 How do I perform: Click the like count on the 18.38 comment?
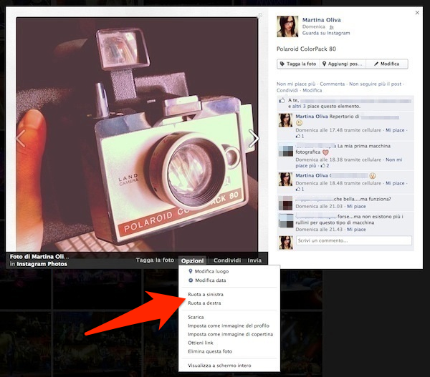pyautogui.click(x=325, y=166)
